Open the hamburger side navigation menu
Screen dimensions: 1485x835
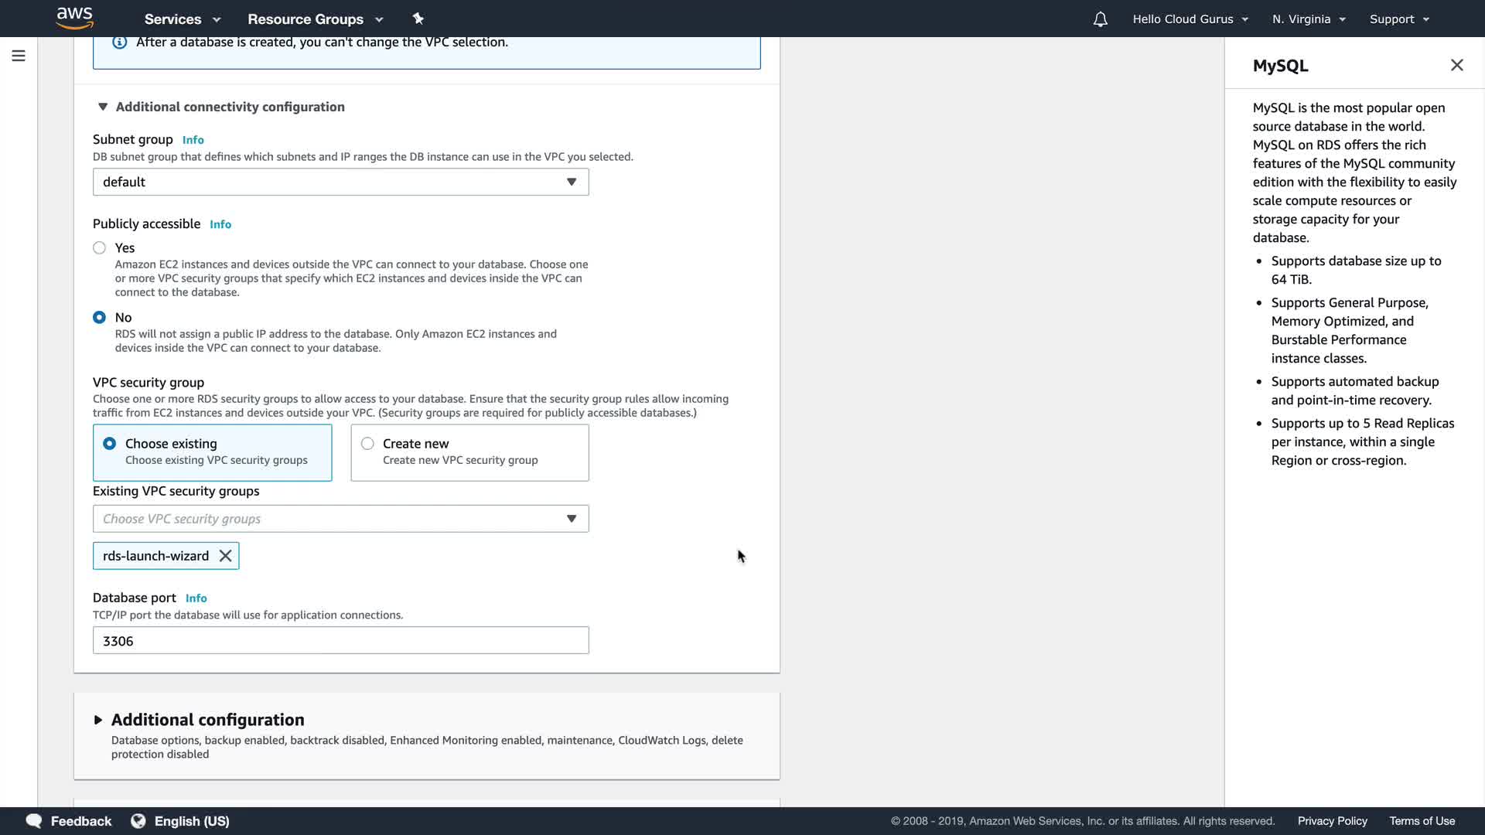pos(19,56)
